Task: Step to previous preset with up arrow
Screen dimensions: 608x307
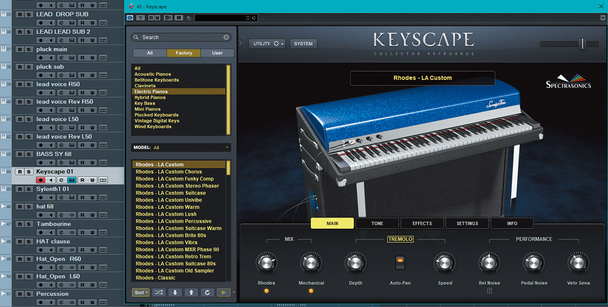Action: tap(191, 292)
